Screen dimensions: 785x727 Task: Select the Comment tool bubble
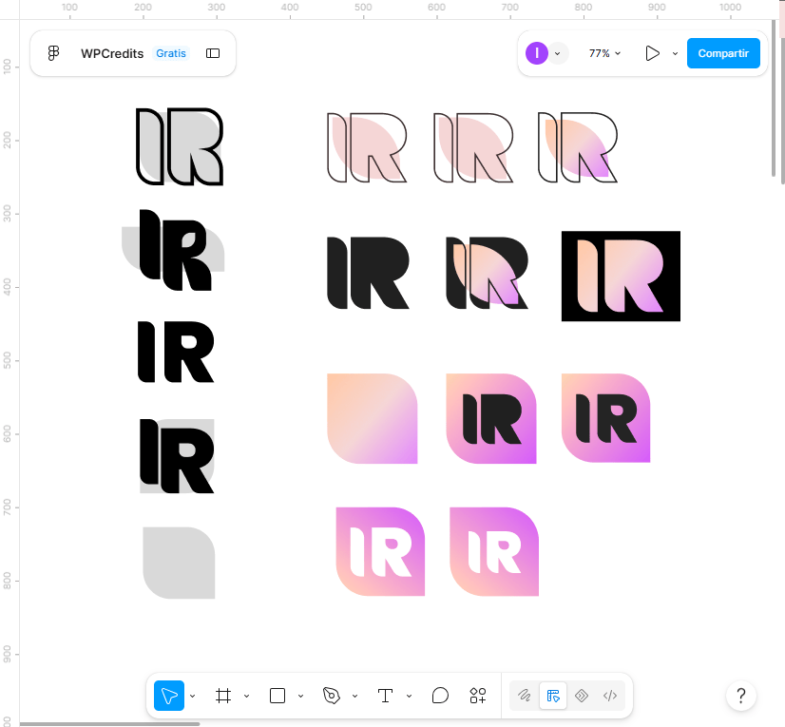click(440, 696)
